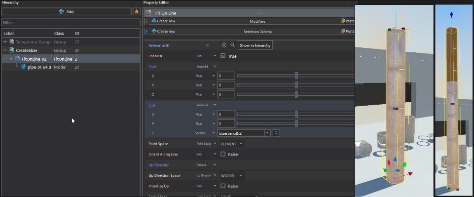
Task: Click the Temporary Group icon
Action: click(11, 42)
